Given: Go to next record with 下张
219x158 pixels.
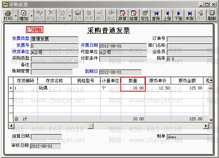Looking at the screenshot, I should (x=179, y=15).
